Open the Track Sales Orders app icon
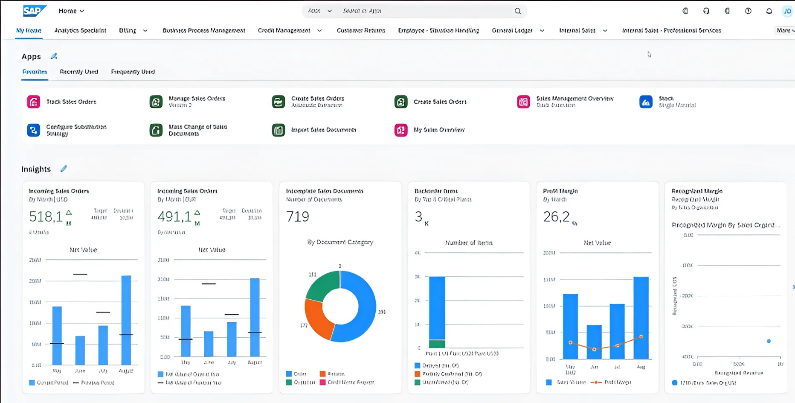Viewport: 795px width, 403px height. tap(33, 102)
